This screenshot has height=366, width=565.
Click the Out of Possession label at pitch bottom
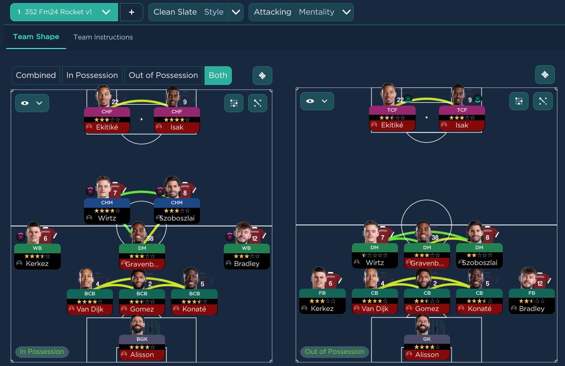334,352
